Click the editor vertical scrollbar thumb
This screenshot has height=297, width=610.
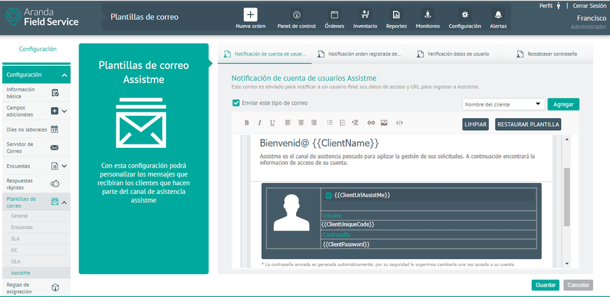pyautogui.click(x=567, y=197)
